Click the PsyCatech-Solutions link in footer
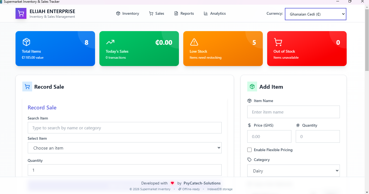 coord(202,183)
